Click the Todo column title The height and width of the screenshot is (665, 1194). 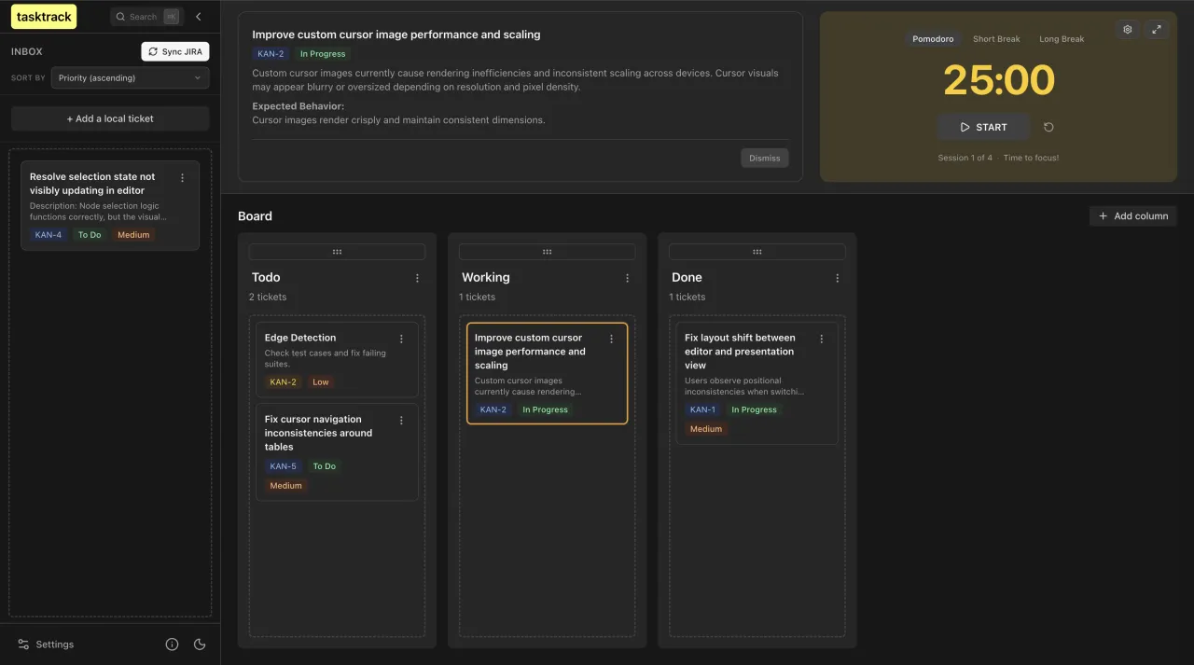[266, 277]
